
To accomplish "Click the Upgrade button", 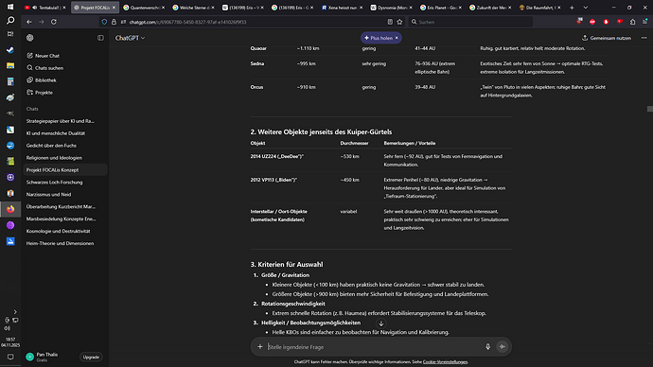I will pos(91,357).
